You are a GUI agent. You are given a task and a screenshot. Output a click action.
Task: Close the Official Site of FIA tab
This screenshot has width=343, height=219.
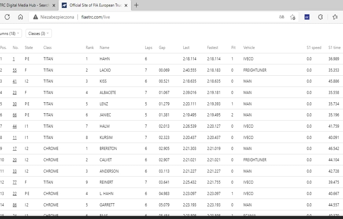click(126, 5)
